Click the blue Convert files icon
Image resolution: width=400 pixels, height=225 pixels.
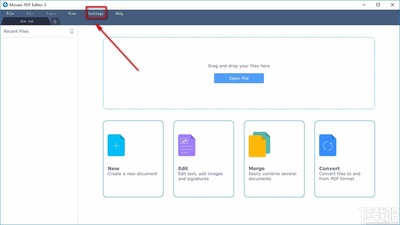click(x=328, y=145)
